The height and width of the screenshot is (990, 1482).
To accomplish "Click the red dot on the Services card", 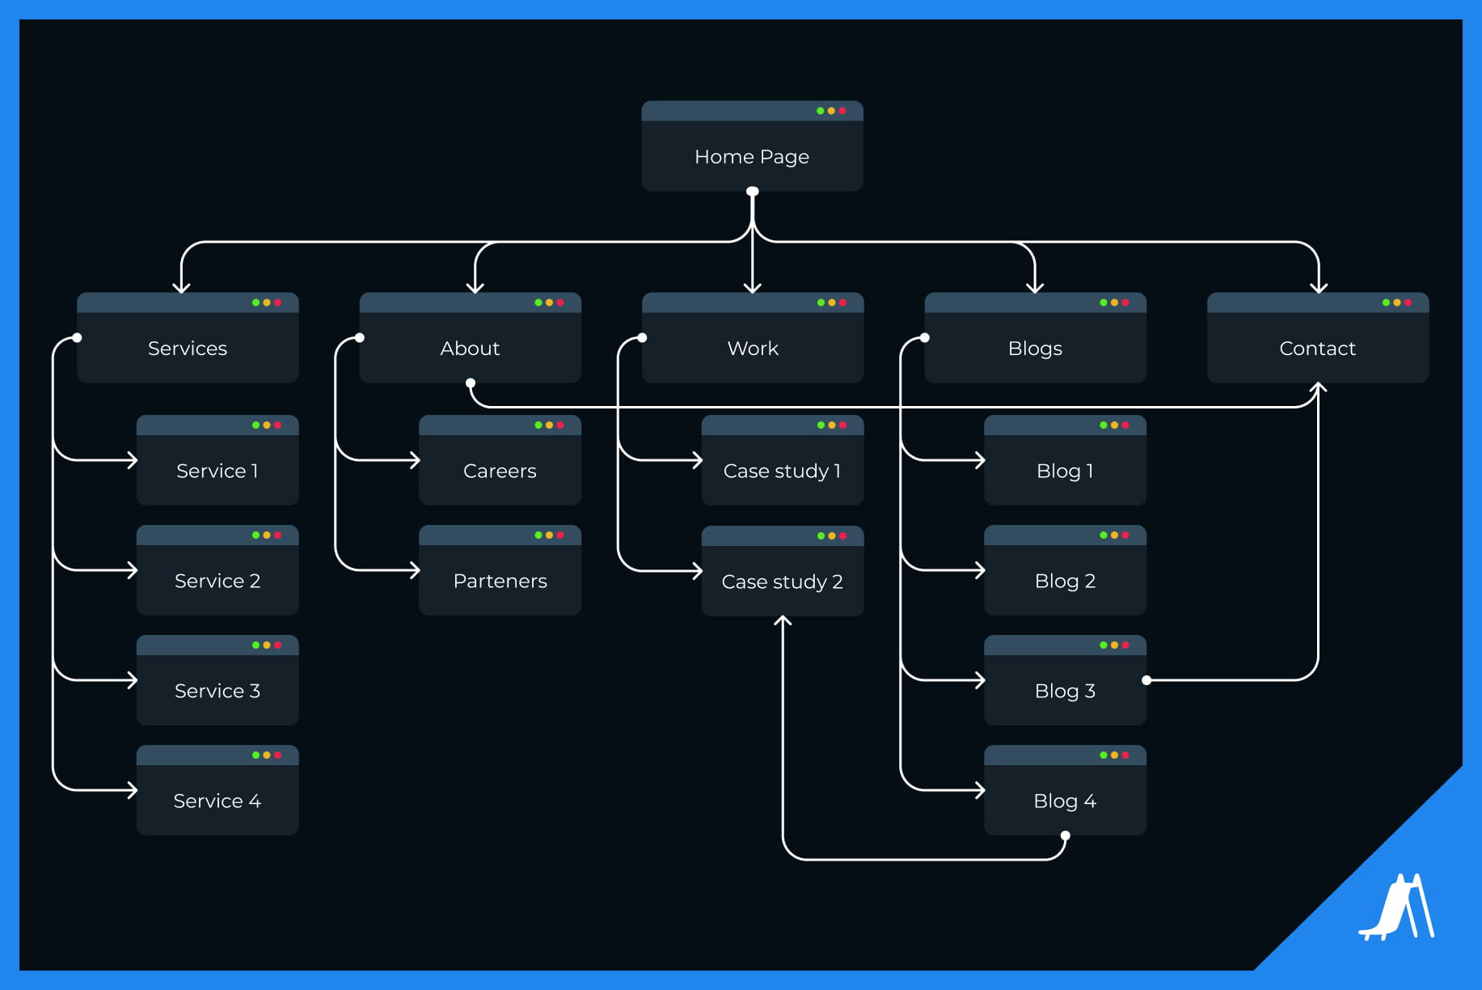I will (279, 302).
